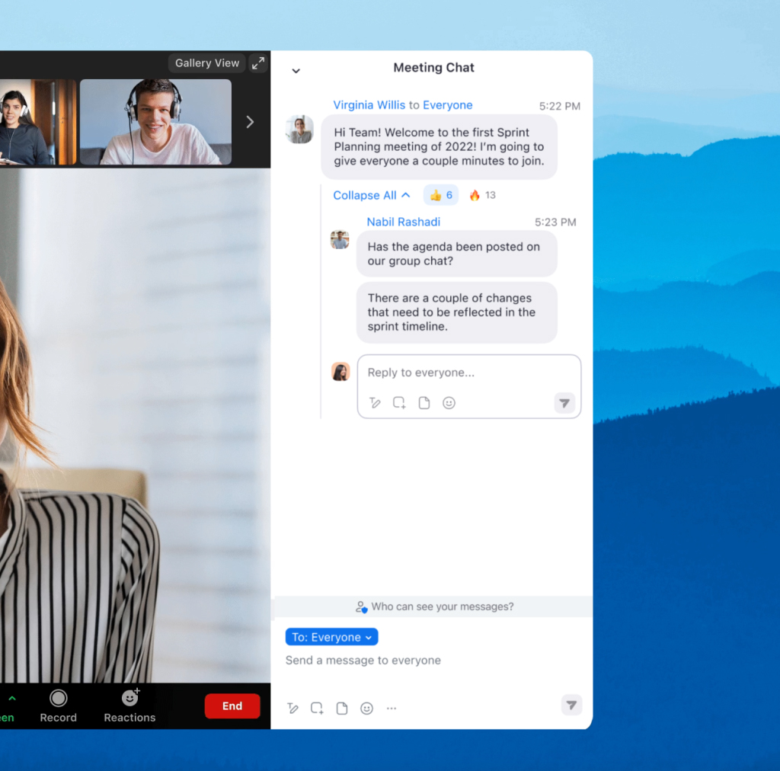Collapse the Meeting Chat panel with the chevron
The image size is (780, 771).
point(296,70)
